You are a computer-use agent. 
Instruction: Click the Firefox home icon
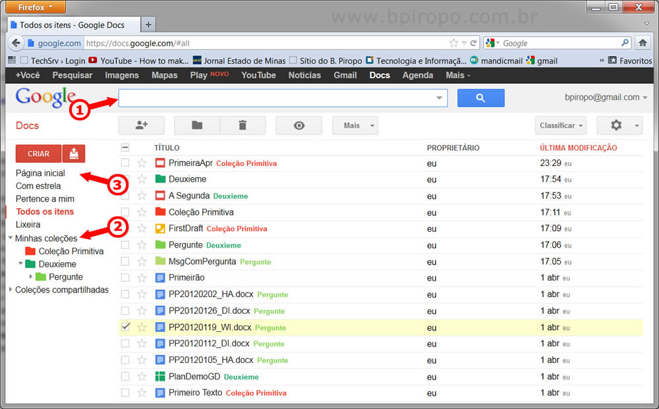[643, 43]
